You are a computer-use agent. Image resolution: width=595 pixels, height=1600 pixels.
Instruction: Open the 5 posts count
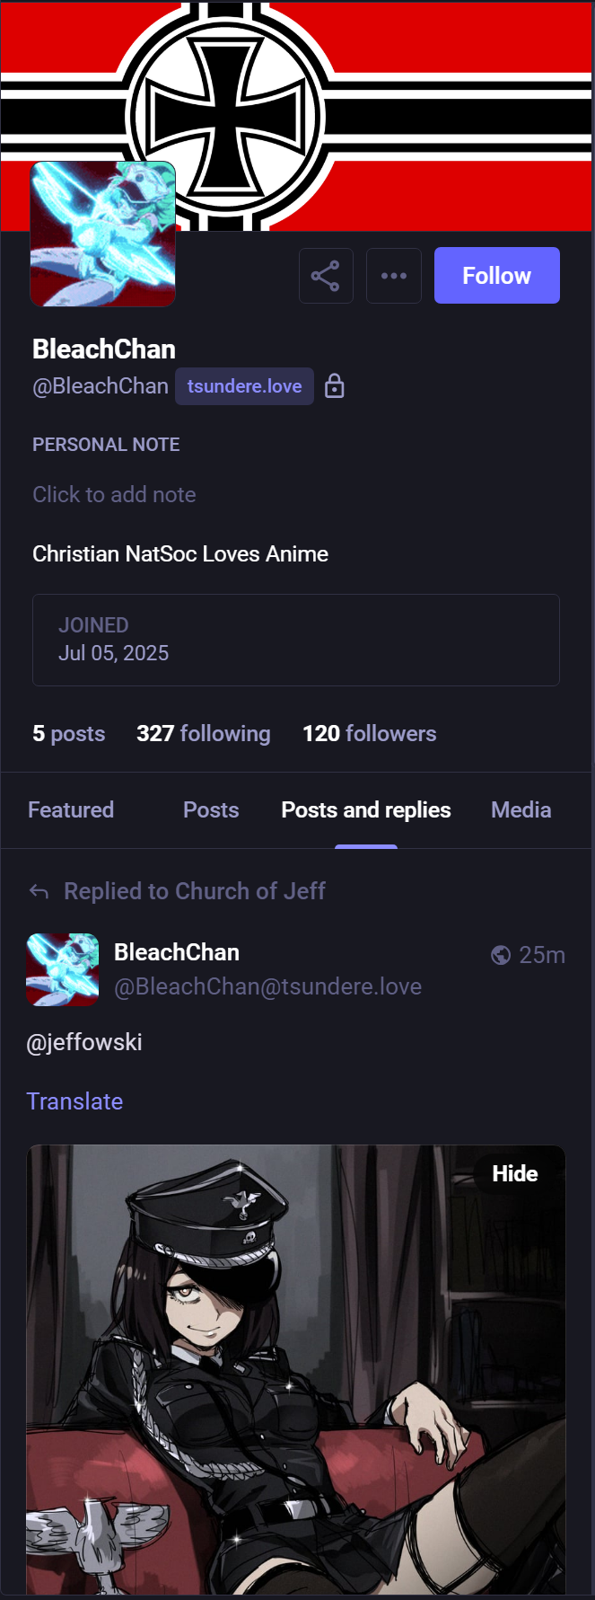[x=69, y=734]
